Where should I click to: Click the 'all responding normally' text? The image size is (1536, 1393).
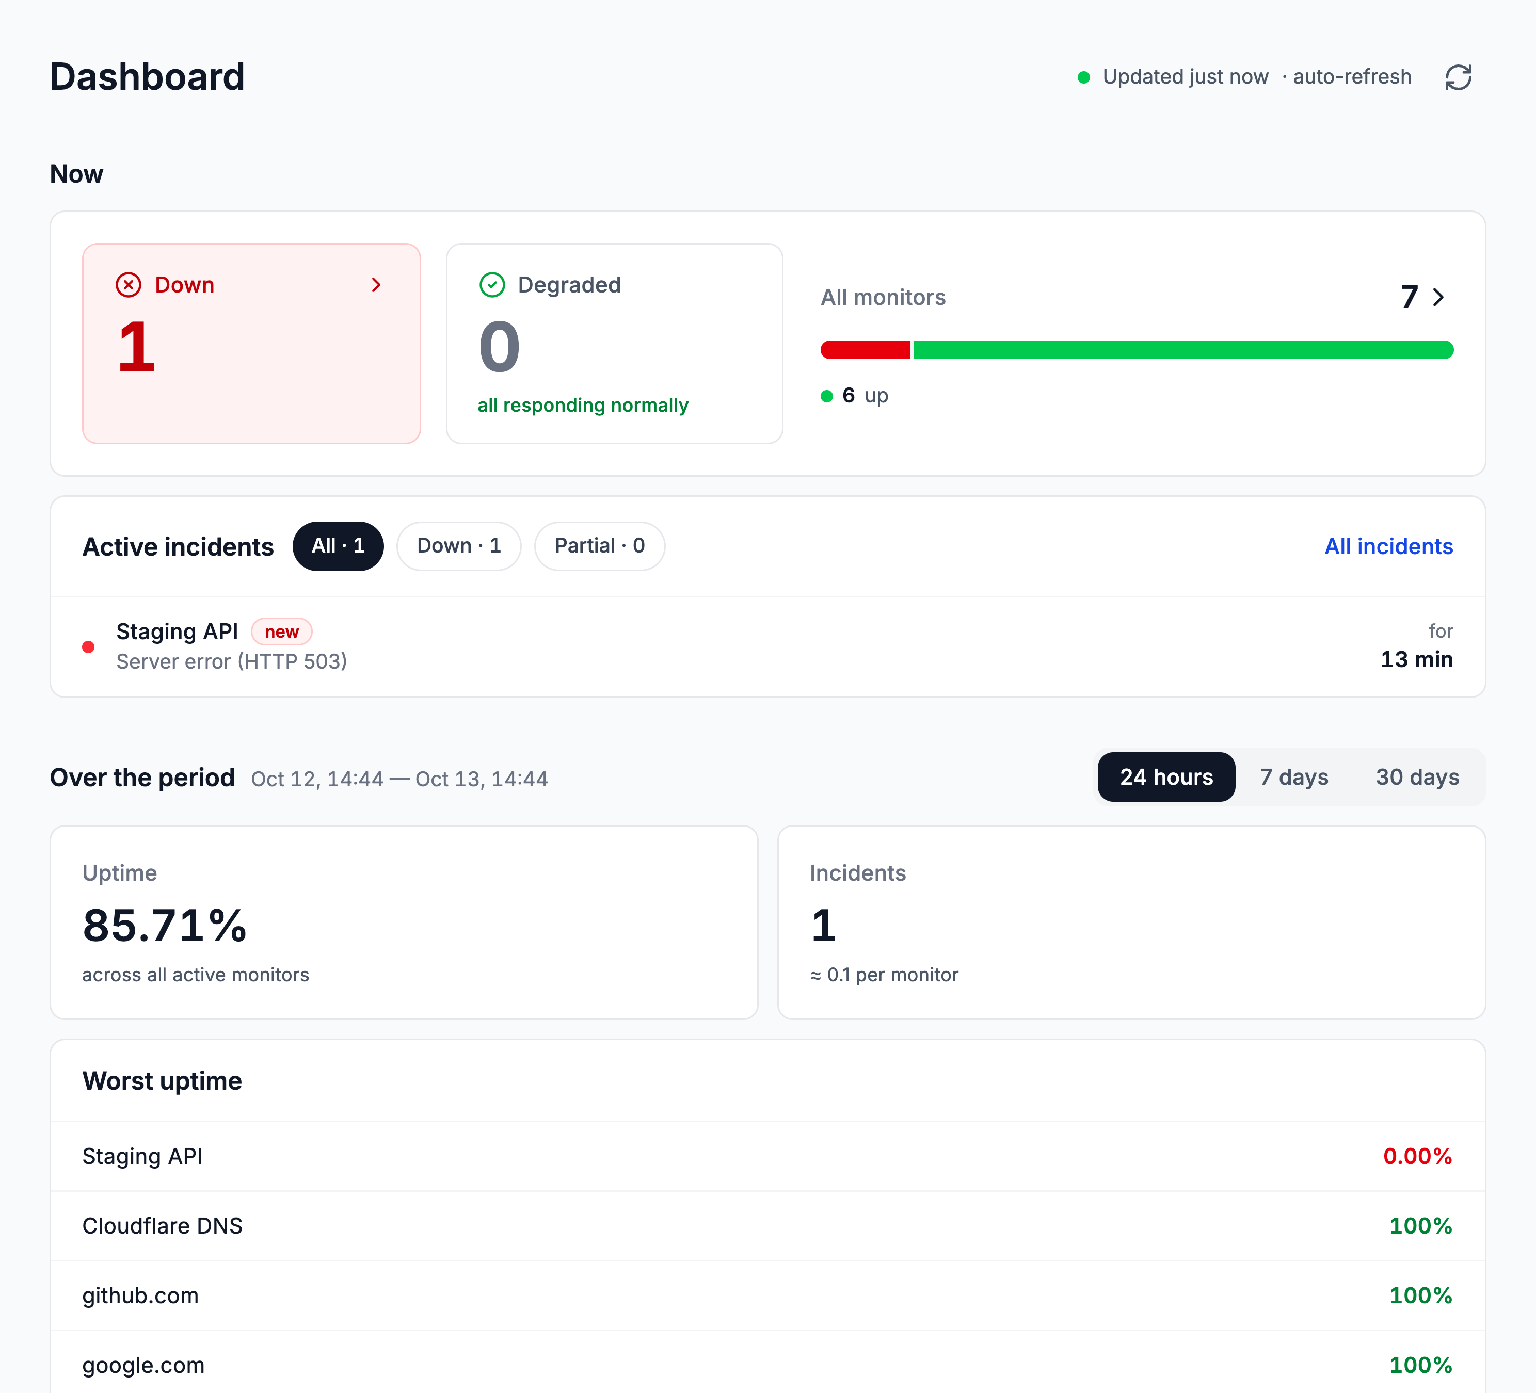[583, 405]
